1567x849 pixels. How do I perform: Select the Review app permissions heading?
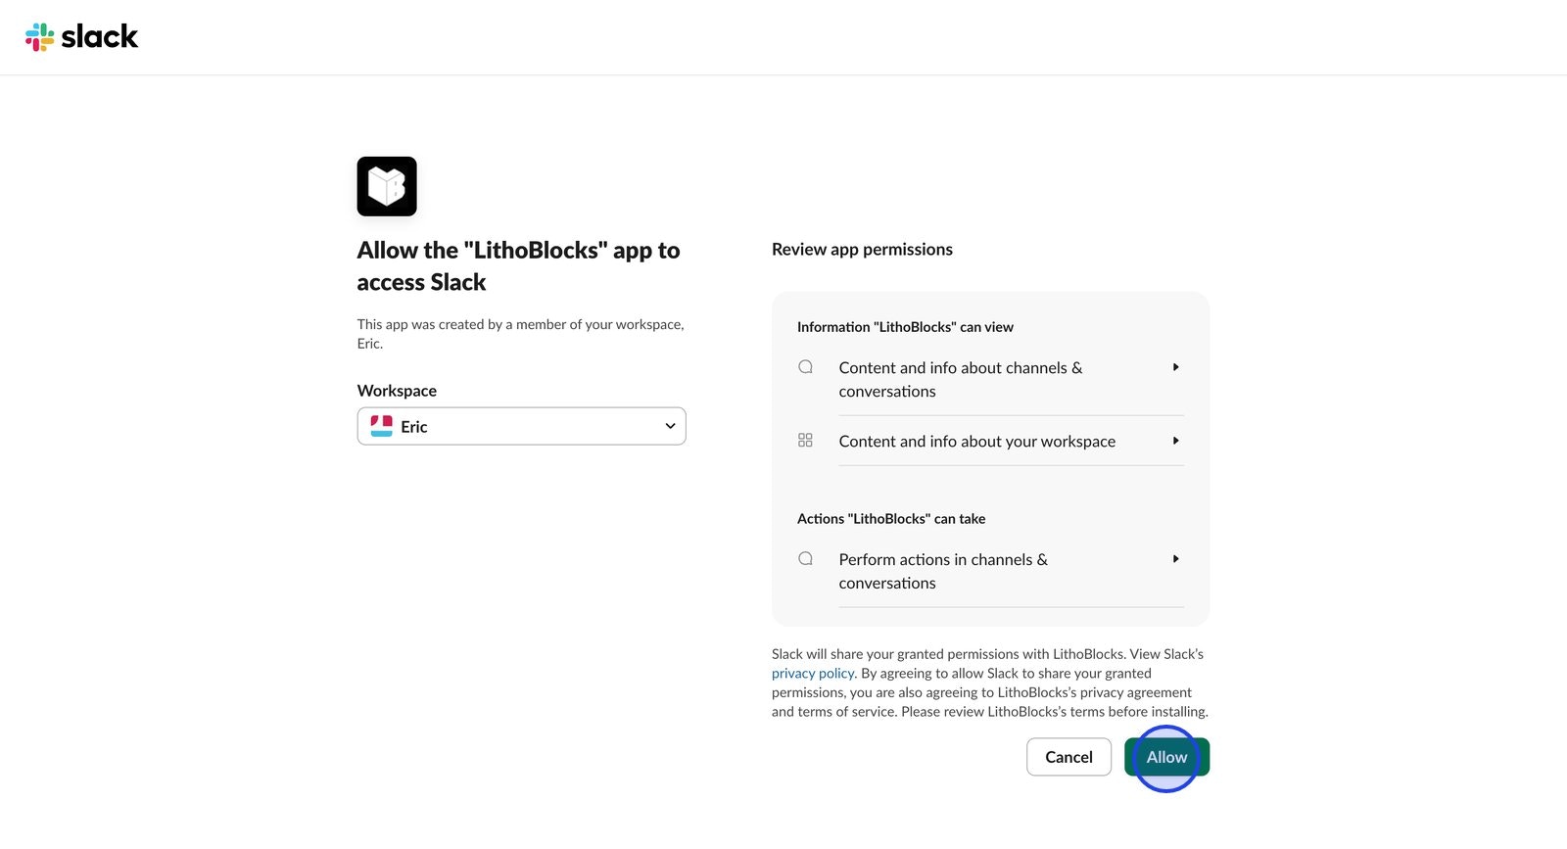tap(862, 249)
